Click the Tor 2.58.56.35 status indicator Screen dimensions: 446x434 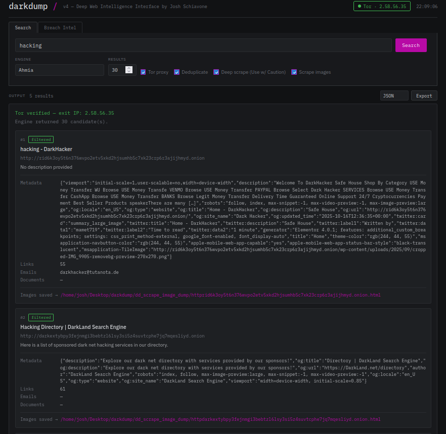click(x=382, y=6)
